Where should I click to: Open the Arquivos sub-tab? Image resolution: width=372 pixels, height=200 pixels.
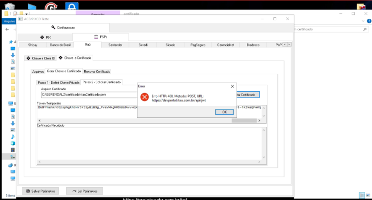[x=38, y=71]
